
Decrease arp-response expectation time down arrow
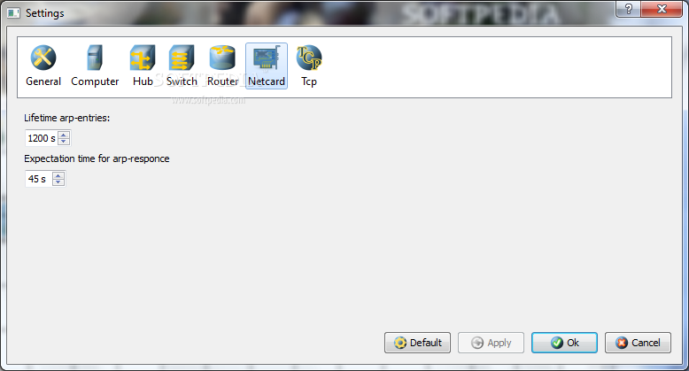(58, 182)
